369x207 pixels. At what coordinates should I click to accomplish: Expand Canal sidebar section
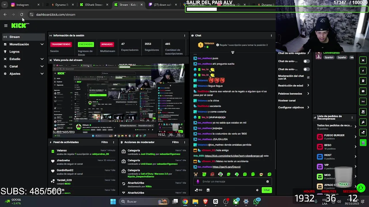(42, 66)
